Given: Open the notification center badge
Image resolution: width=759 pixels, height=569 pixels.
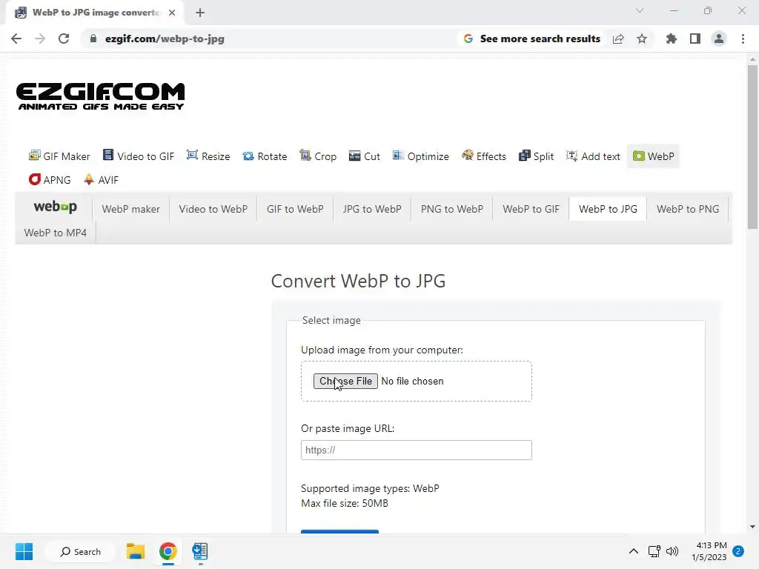Looking at the screenshot, I should coord(738,551).
